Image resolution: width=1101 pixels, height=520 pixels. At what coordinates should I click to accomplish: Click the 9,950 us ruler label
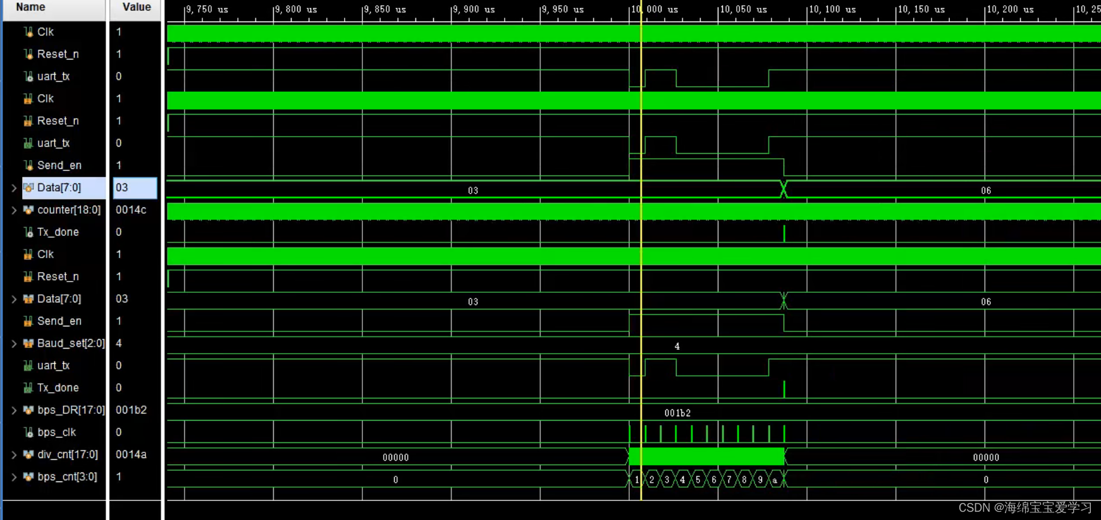coord(563,9)
